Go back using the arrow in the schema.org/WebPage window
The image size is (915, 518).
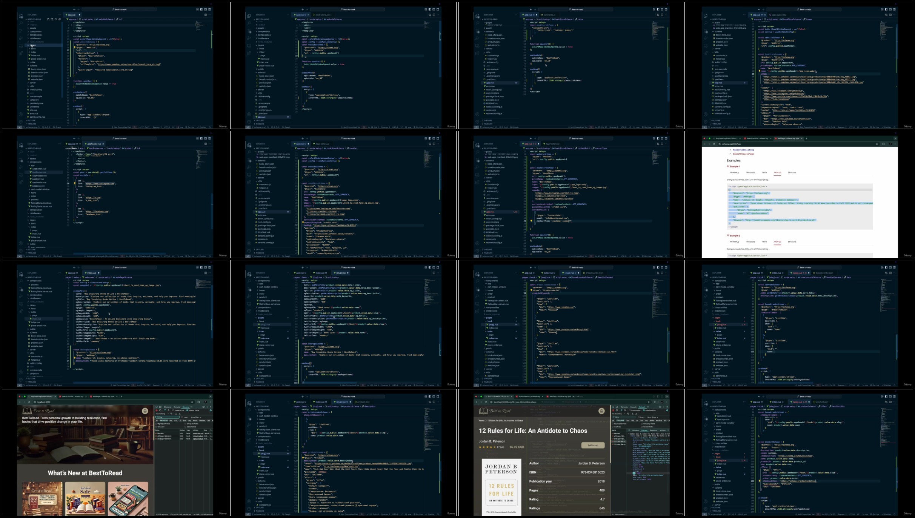coord(704,144)
